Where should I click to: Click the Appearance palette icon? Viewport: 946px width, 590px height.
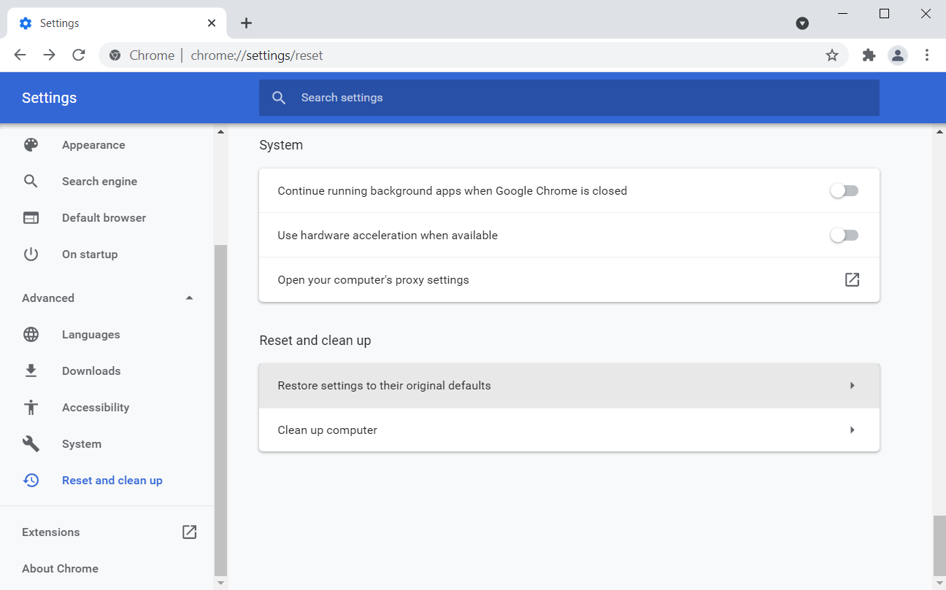(31, 145)
